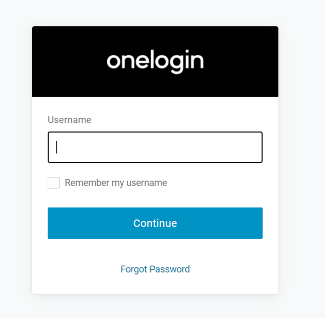Click the Username label above the field
This screenshot has height=318, width=325.
point(69,120)
